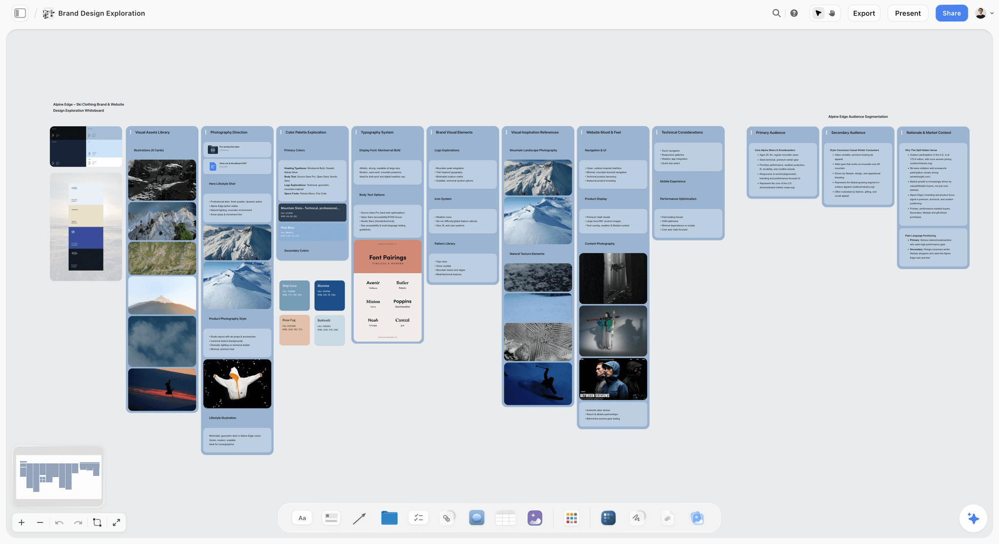
Task: Zoom out with the minus button
Action: point(40,523)
